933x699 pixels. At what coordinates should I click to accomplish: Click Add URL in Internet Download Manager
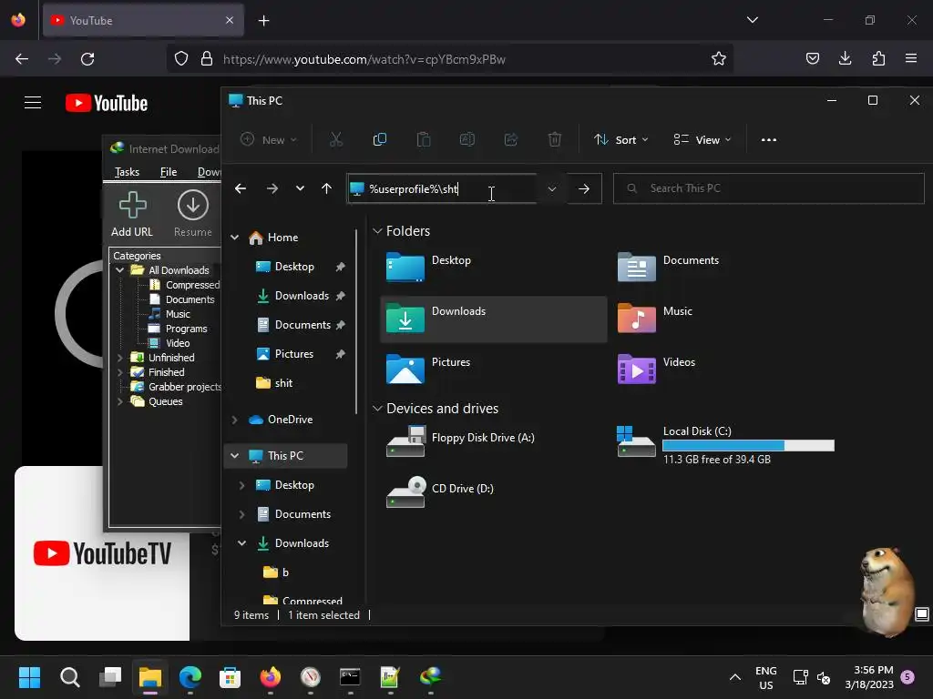[x=132, y=215]
